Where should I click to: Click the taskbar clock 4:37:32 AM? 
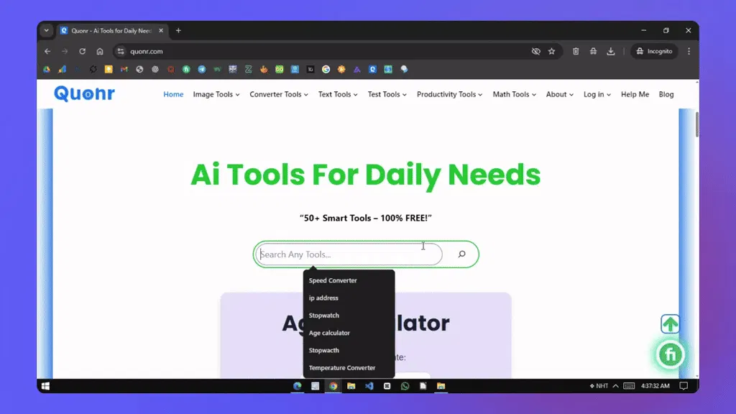point(655,386)
